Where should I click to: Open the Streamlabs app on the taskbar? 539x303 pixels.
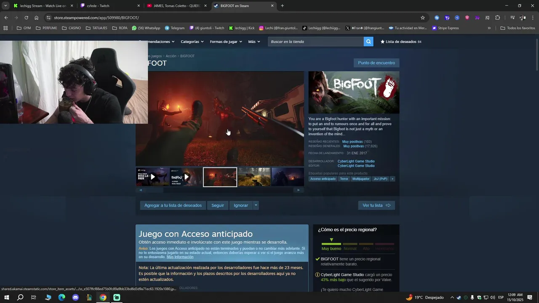[x=117, y=298]
